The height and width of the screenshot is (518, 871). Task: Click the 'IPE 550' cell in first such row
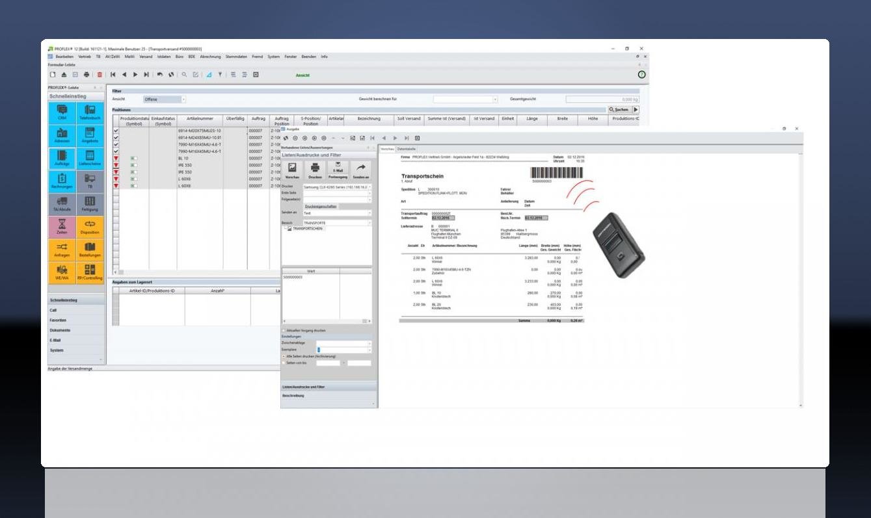199,165
